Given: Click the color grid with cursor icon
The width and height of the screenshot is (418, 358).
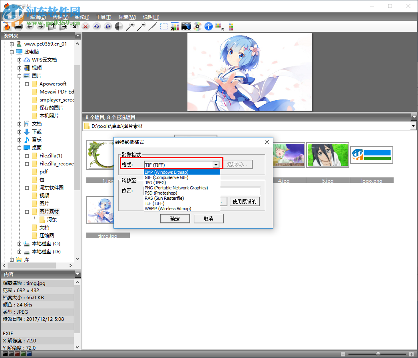Looking at the screenshot, I should pos(220,26).
